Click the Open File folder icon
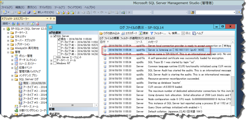The height and width of the screenshot is (123, 250). pos(19,12)
